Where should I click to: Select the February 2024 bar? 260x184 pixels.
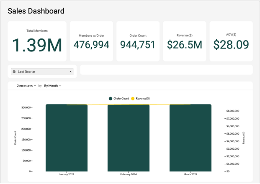point(129,138)
